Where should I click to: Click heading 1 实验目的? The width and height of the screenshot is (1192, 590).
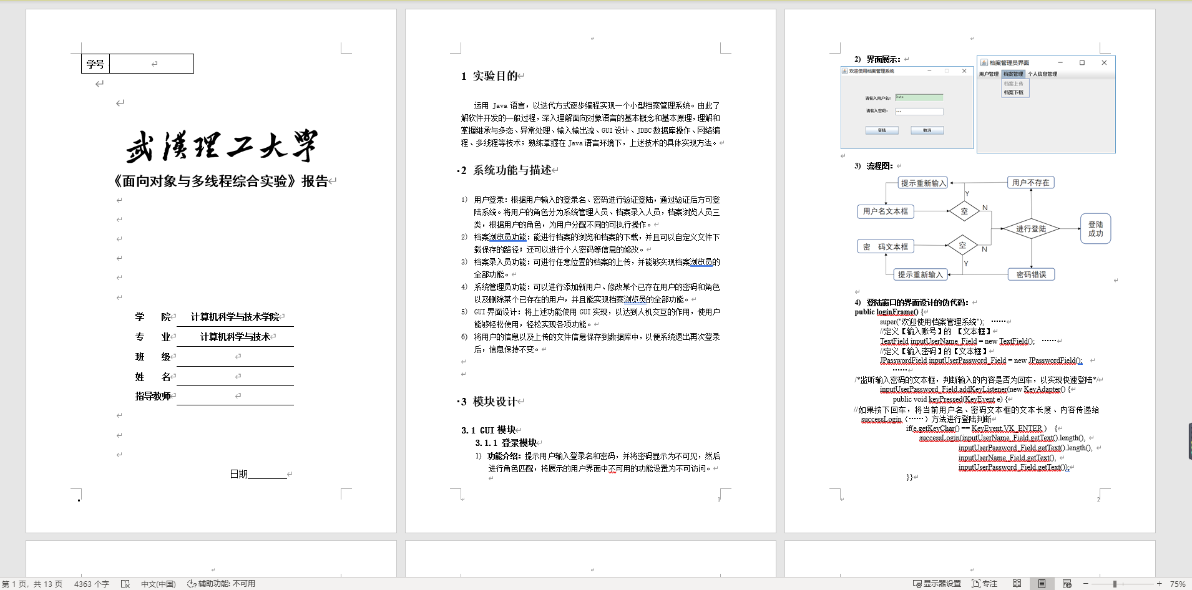(489, 76)
